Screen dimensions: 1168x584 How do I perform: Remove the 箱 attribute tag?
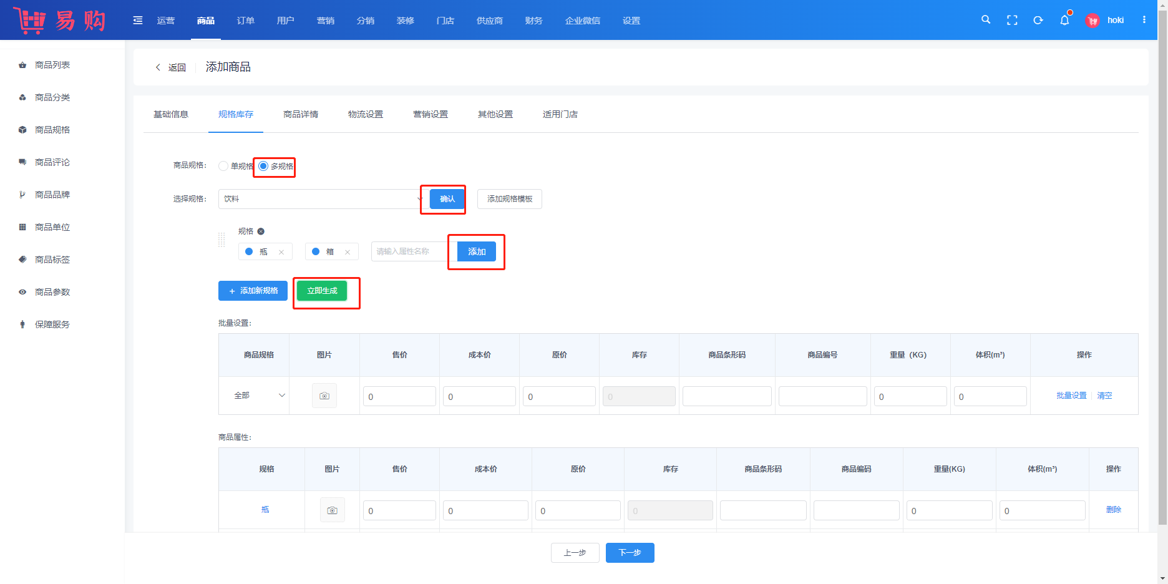tap(348, 252)
